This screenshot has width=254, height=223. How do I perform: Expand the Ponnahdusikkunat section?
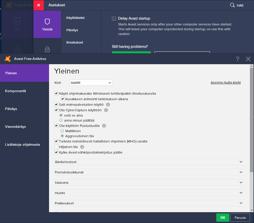click(149, 172)
